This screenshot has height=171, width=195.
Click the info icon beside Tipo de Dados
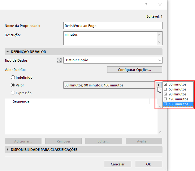point(59,60)
